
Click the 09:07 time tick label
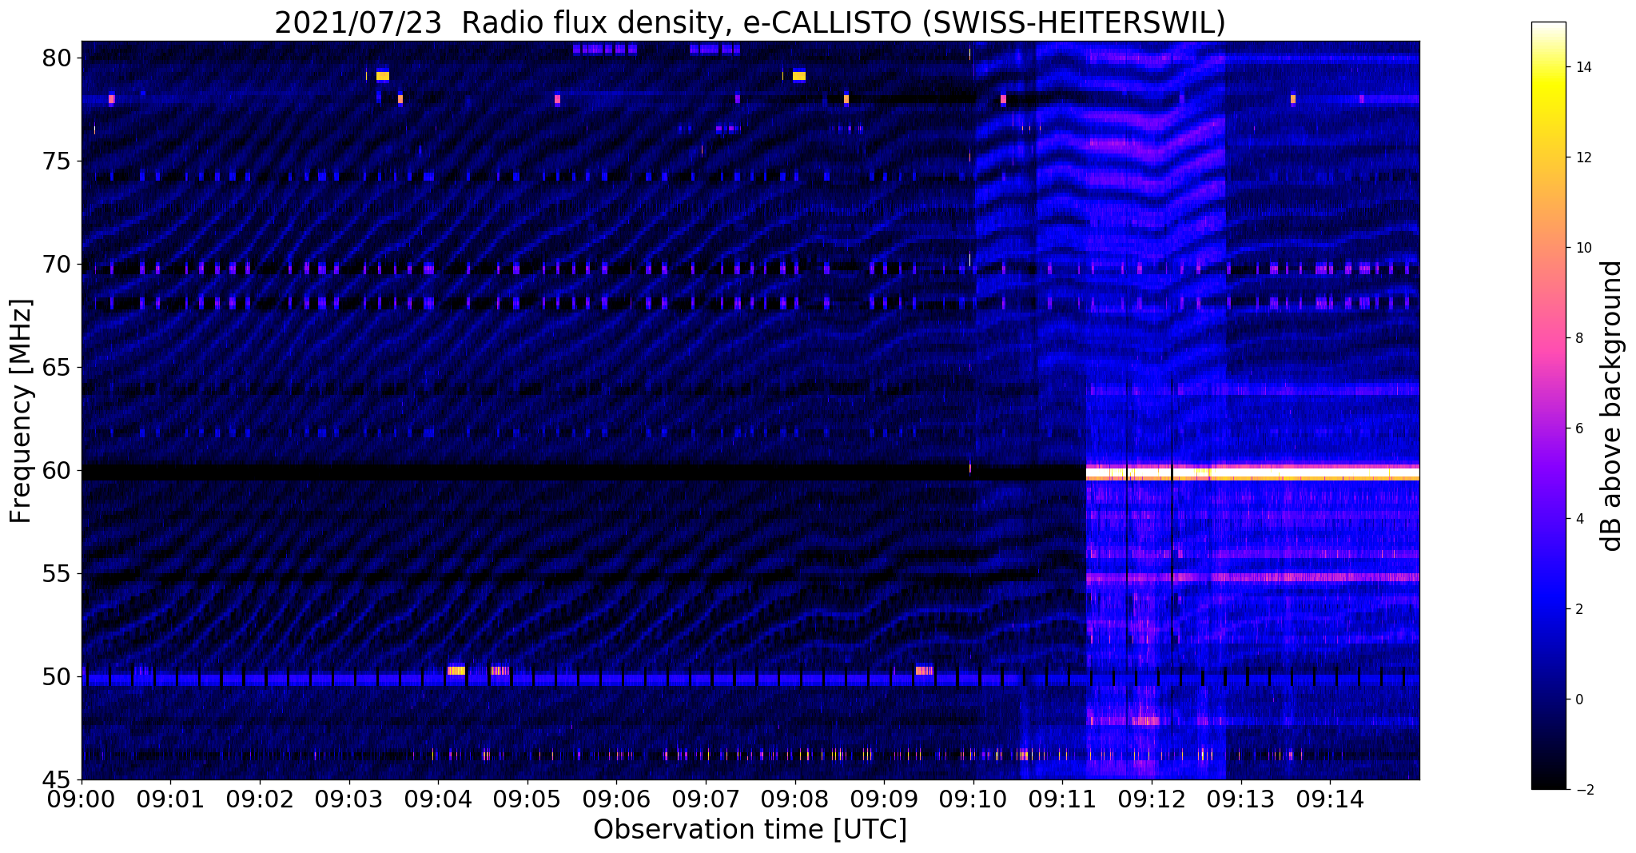[x=706, y=798]
